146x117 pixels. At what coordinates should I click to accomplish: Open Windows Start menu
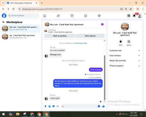coord(4,114)
